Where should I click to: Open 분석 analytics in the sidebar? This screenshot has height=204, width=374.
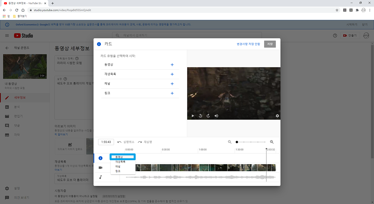click(25, 107)
